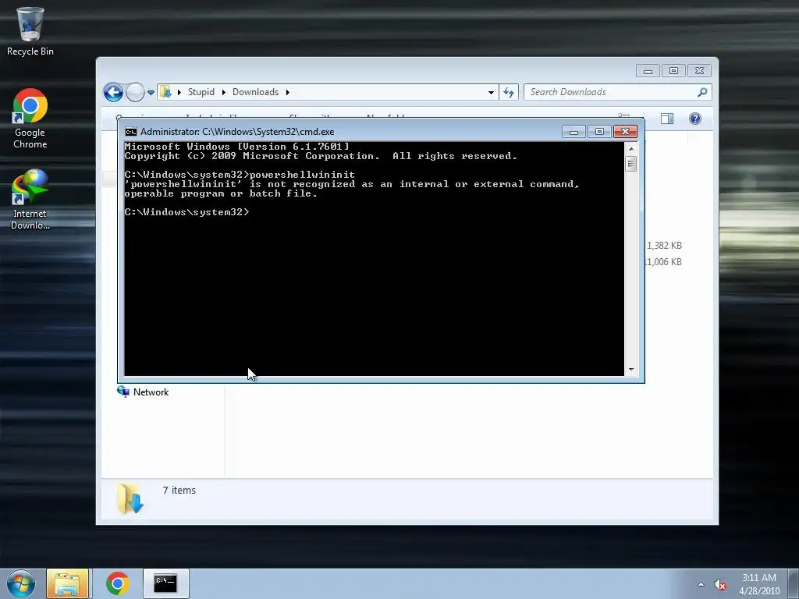799x599 pixels.
Task: Click the folder icon in the address bar
Action: (x=165, y=92)
